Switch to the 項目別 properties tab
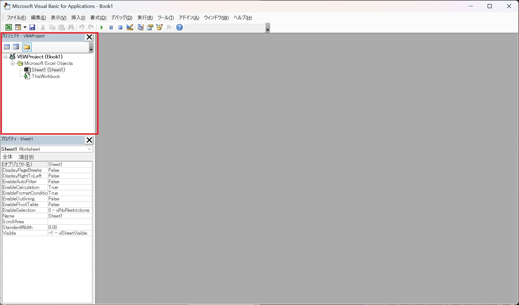 26,157
